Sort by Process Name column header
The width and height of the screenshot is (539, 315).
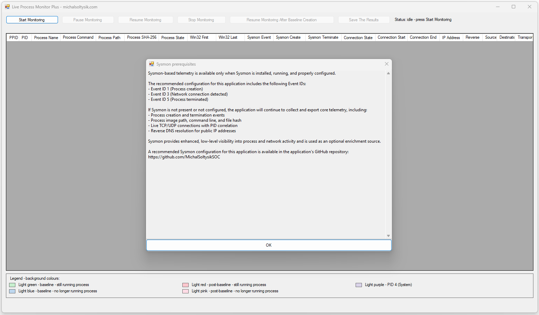point(46,38)
